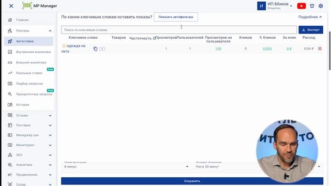Open the Интервал обновления dropdown
The height and width of the screenshot is (186, 331).
tap(258, 166)
